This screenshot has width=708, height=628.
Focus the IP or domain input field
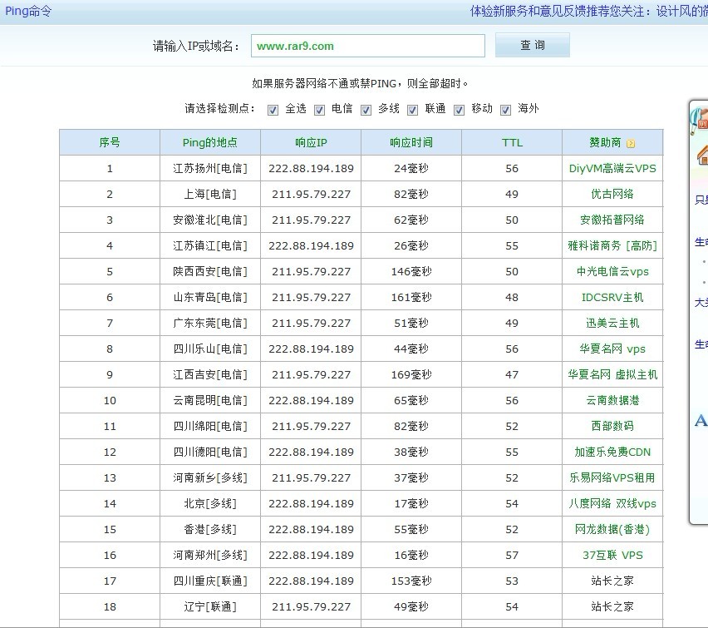pyautogui.click(x=368, y=46)
